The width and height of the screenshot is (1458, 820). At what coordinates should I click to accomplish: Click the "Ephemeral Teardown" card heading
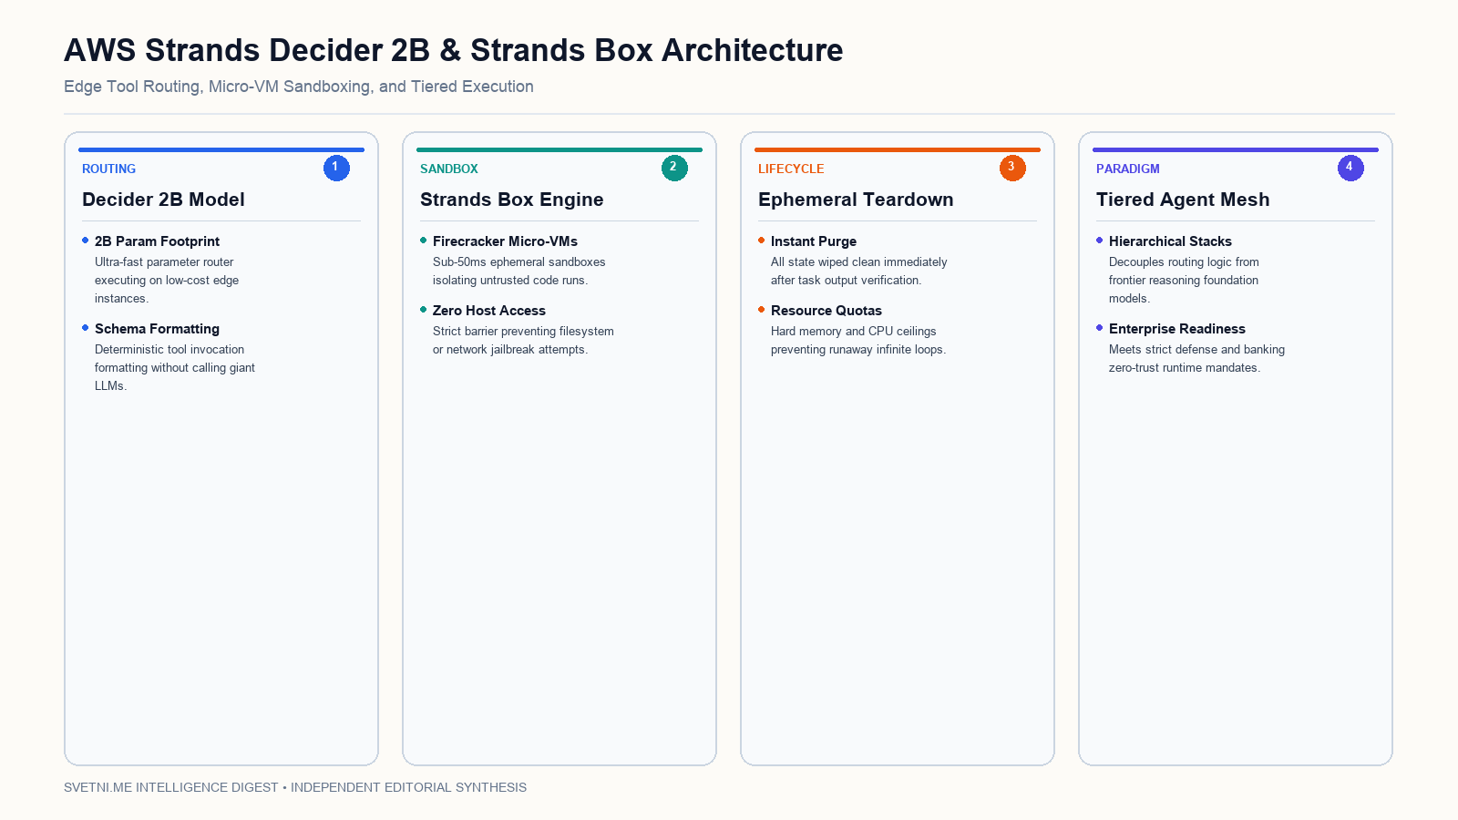pyautogui.click(x=856, y=200)
